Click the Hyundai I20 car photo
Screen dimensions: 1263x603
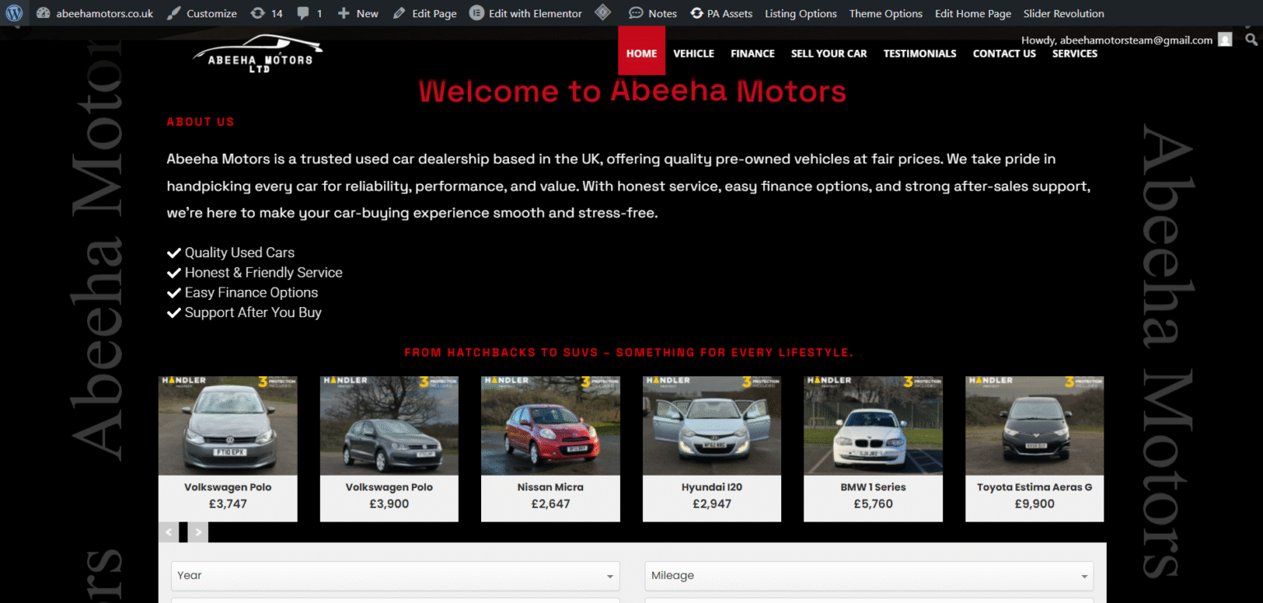[711, 426]
